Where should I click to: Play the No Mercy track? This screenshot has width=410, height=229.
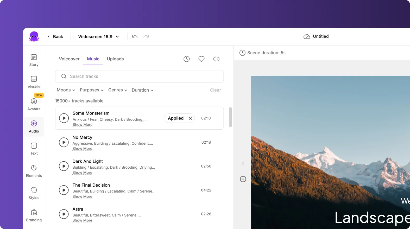[64, 142]
